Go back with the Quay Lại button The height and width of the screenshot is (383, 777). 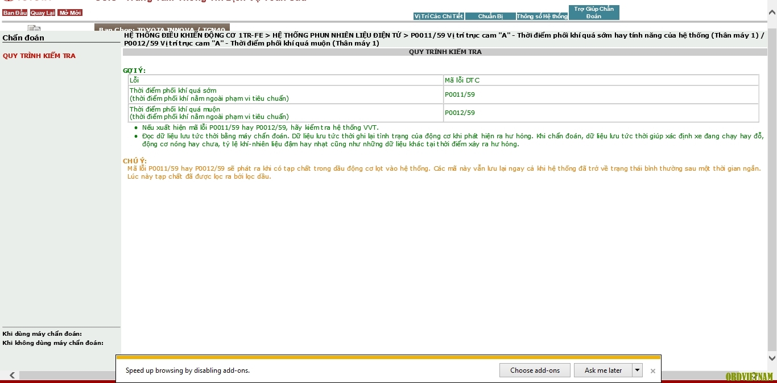(43, 13)
